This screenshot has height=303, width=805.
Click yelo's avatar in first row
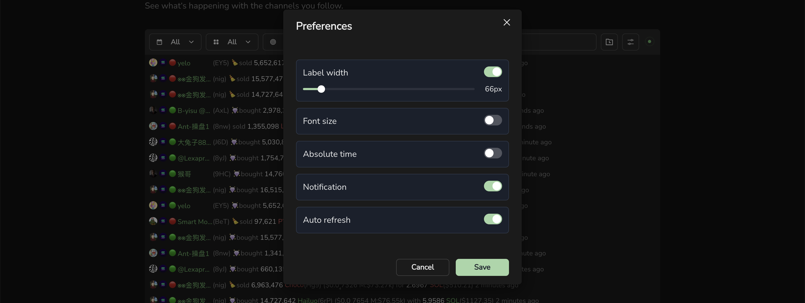click(x=153, y=63)
